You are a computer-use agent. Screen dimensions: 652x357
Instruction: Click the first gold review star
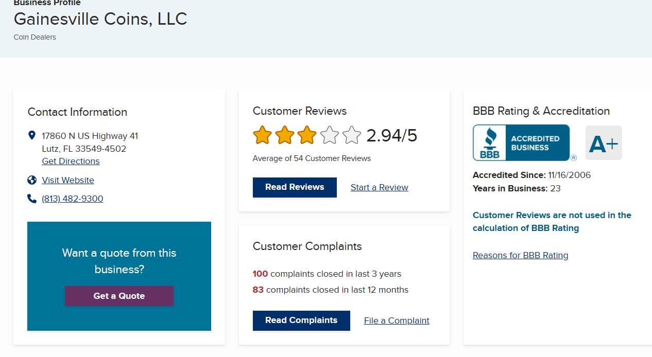click(262, 135)
